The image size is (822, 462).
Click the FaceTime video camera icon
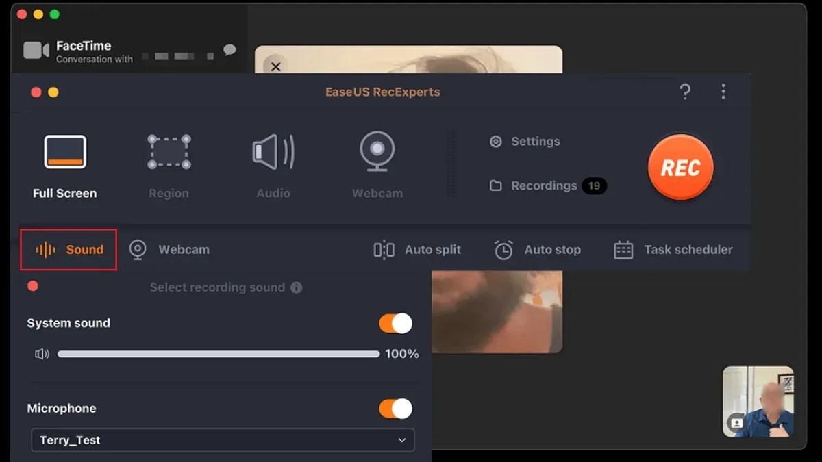click(36, 51)
